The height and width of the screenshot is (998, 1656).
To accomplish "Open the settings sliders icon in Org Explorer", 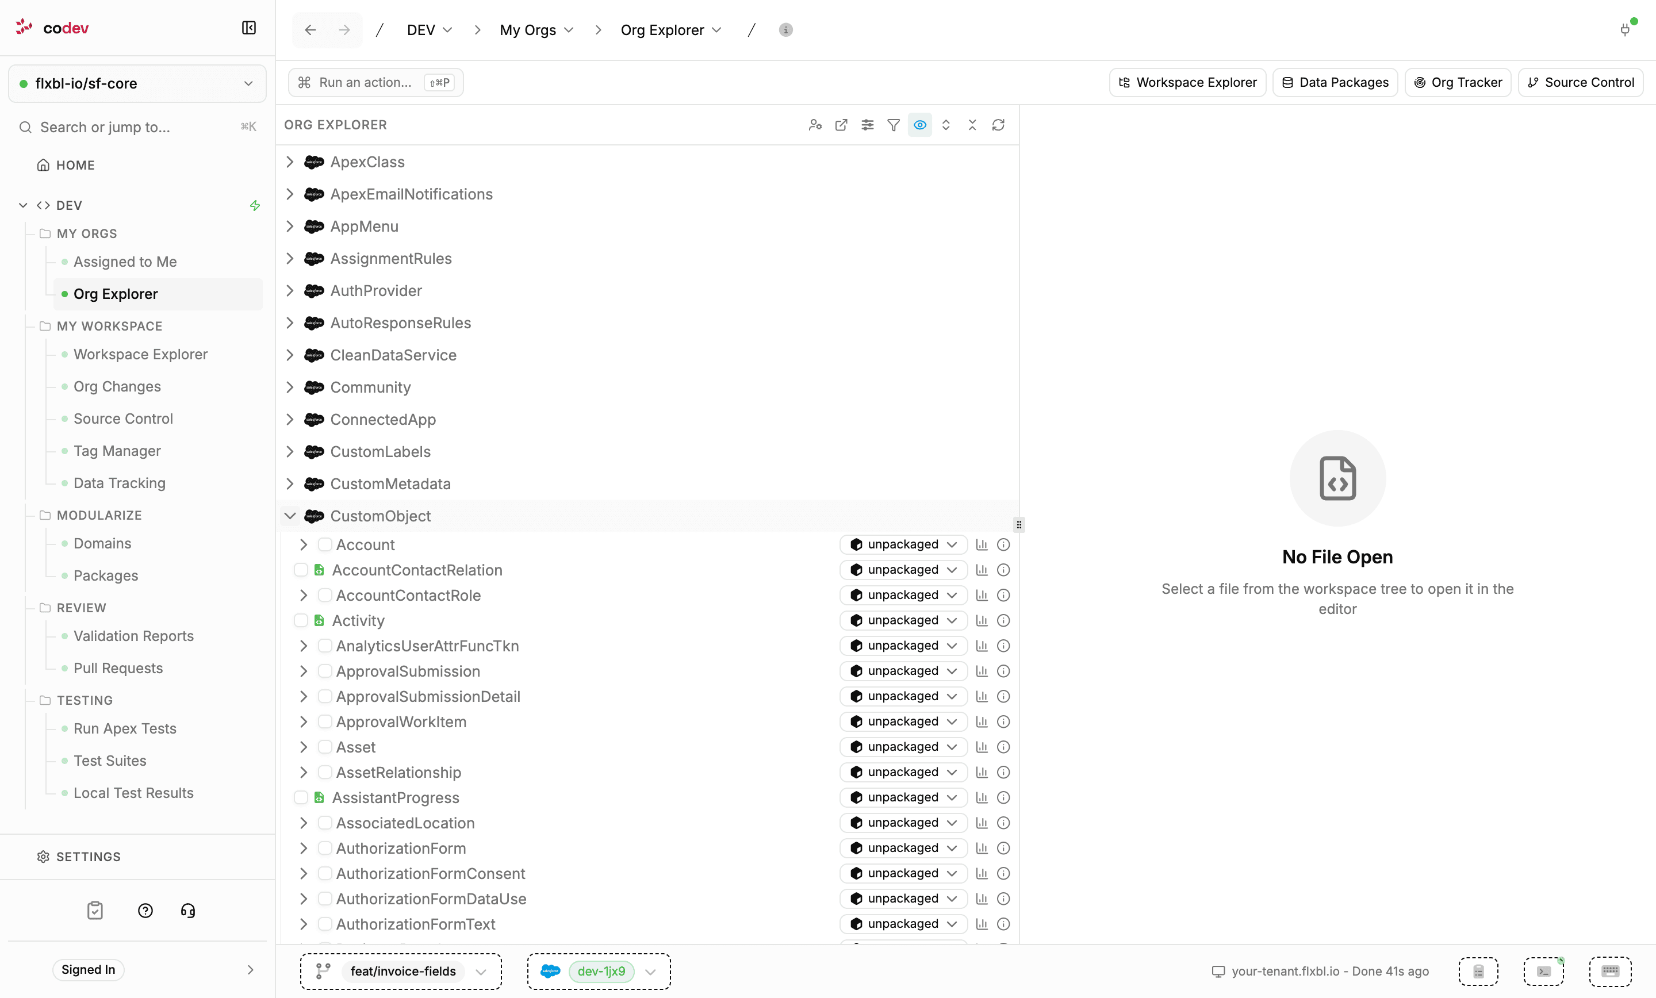I will coord(868,125).
